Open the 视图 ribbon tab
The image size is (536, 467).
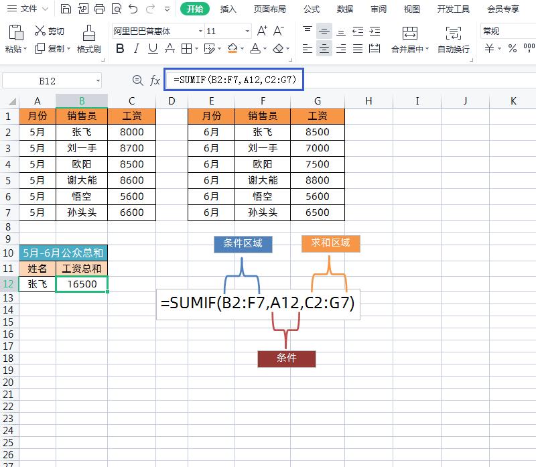point(412,9)
